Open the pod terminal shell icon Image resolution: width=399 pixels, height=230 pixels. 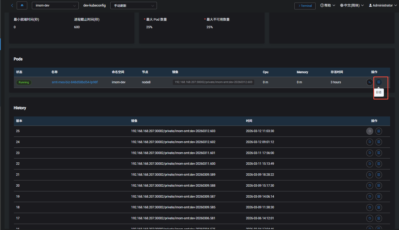pos(369,82)
